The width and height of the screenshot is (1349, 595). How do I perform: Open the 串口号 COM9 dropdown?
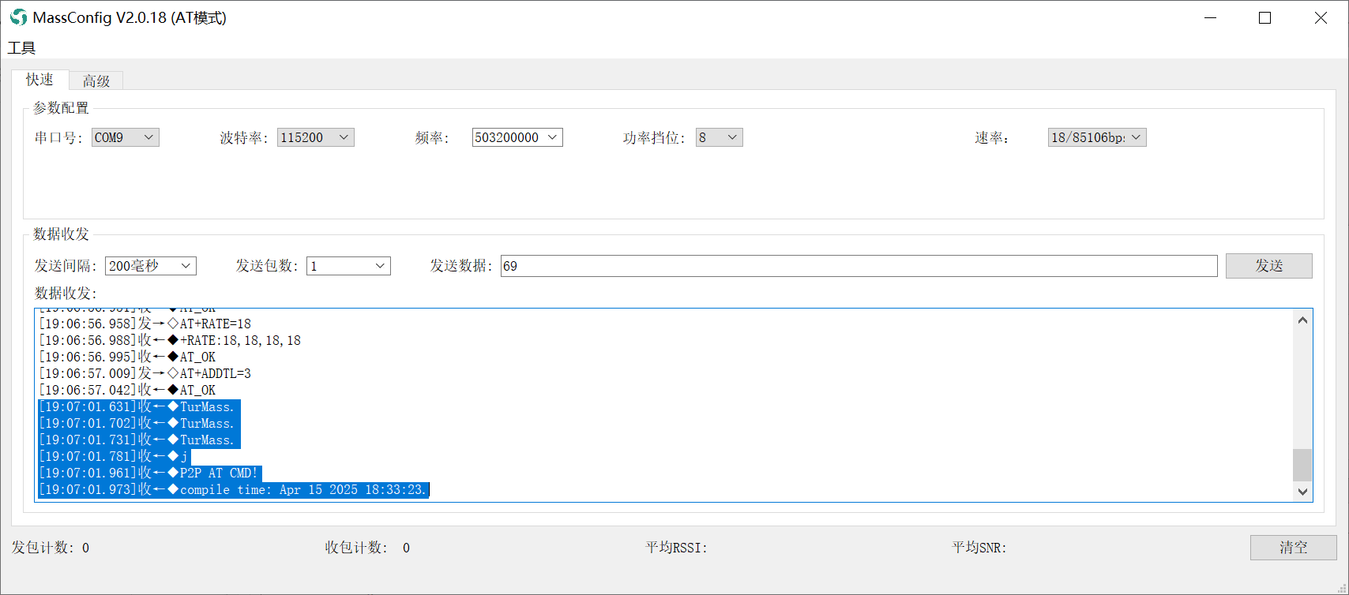click(x=126, y=137)
